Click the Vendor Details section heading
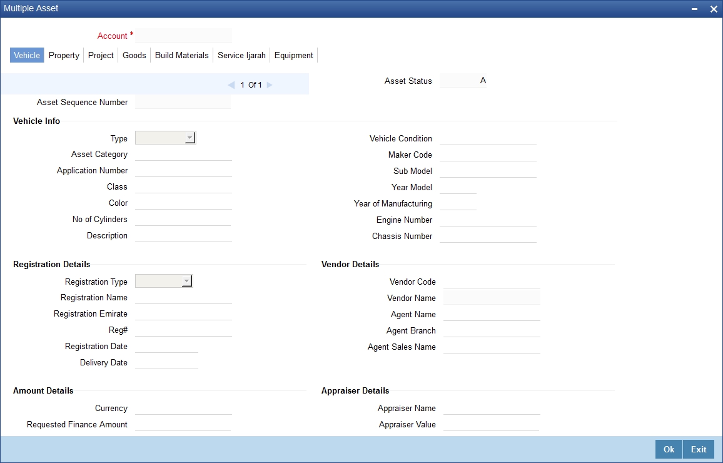This screenshot has height=463, width=723. (x=350, y=264)
